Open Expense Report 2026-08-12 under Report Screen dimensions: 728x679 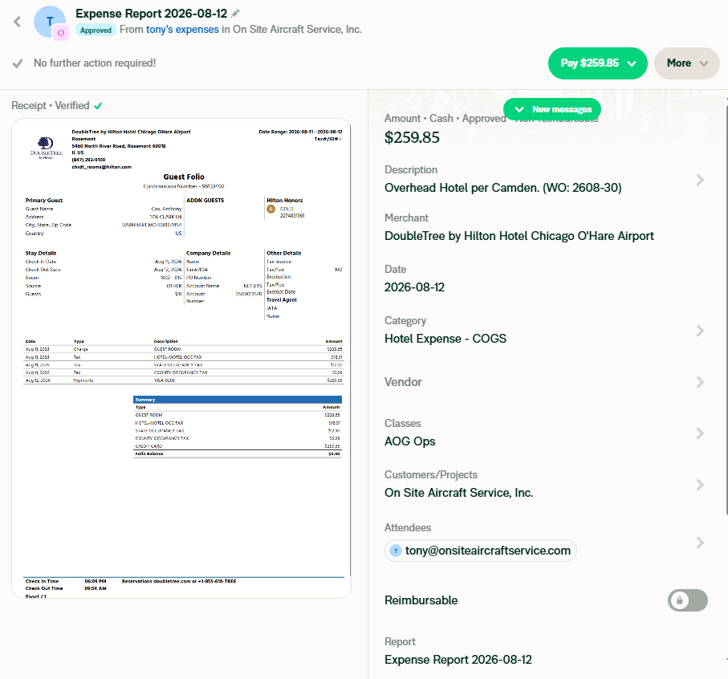pos(458,660)
